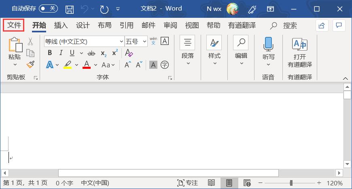Open Youdao Translate icon

click(x=300, y=44)
